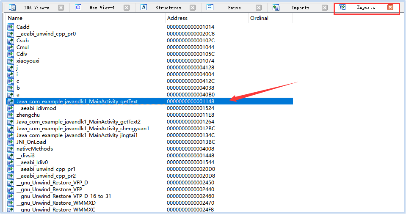This screenshot has width=406, height=214.
Task: Open the Enums tab
Action: [x=235, y=8]
